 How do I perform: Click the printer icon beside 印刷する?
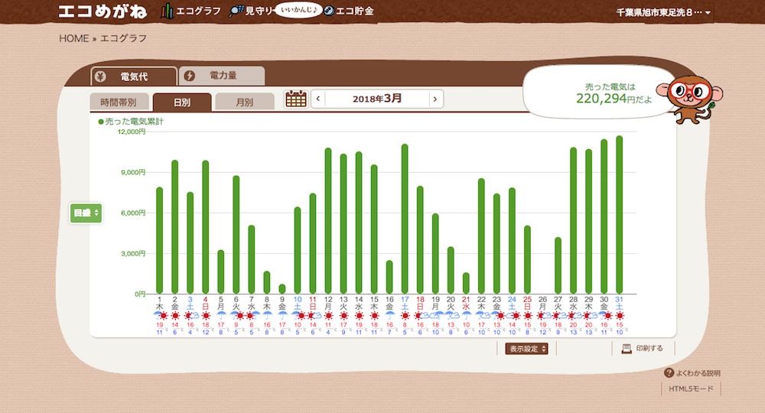click(627, 349)
